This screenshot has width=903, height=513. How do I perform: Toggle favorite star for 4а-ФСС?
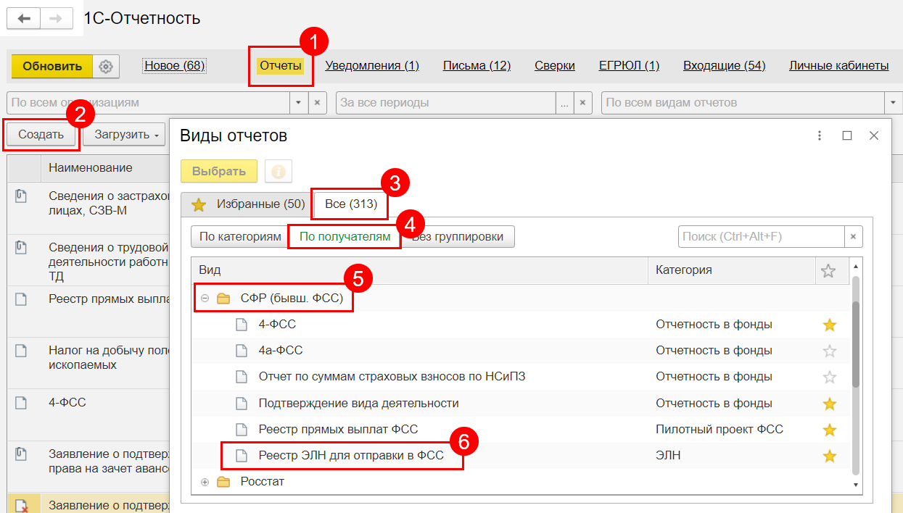click(829, 351)
